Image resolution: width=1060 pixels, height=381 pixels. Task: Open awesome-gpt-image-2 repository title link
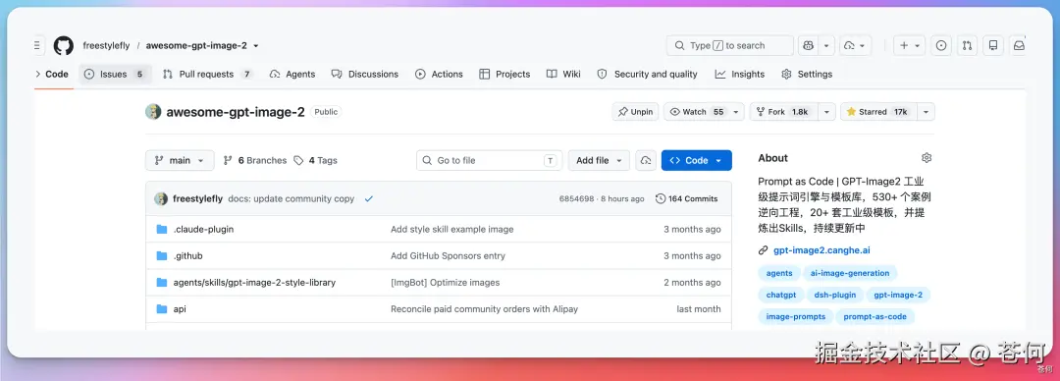236,112
